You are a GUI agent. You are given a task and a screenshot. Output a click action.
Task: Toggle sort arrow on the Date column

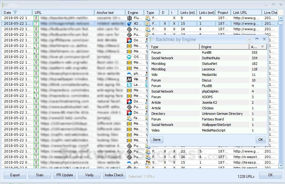(15, 13)
